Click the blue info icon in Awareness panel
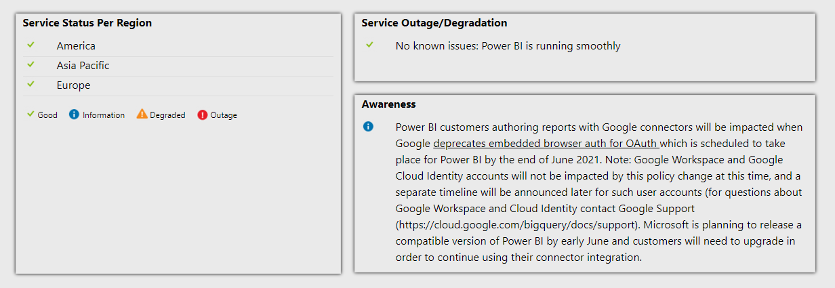 (x=368, y=127)
